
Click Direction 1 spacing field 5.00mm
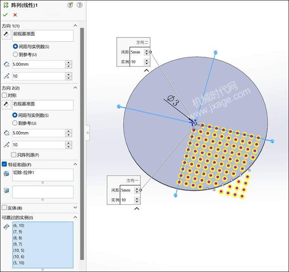click(39, 64)
